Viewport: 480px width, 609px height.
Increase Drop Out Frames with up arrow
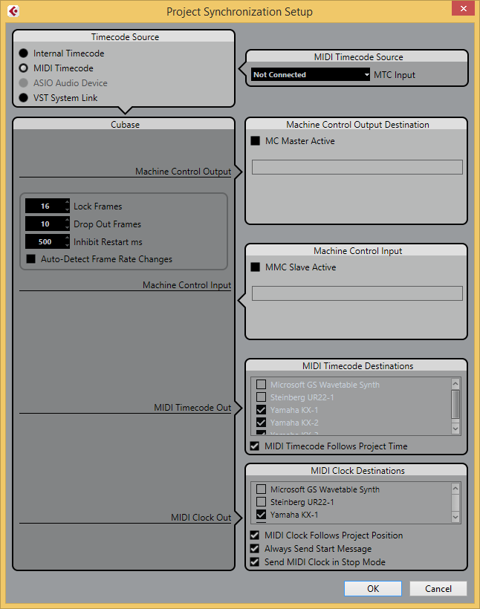point(67,220)
